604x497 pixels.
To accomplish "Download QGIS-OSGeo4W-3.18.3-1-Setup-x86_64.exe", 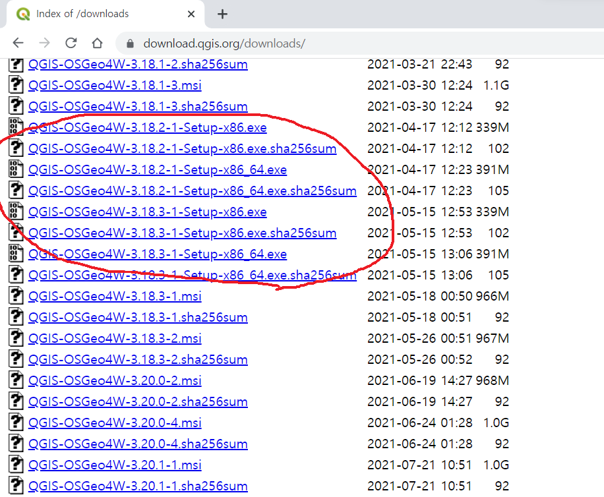I will coord(158,254).
